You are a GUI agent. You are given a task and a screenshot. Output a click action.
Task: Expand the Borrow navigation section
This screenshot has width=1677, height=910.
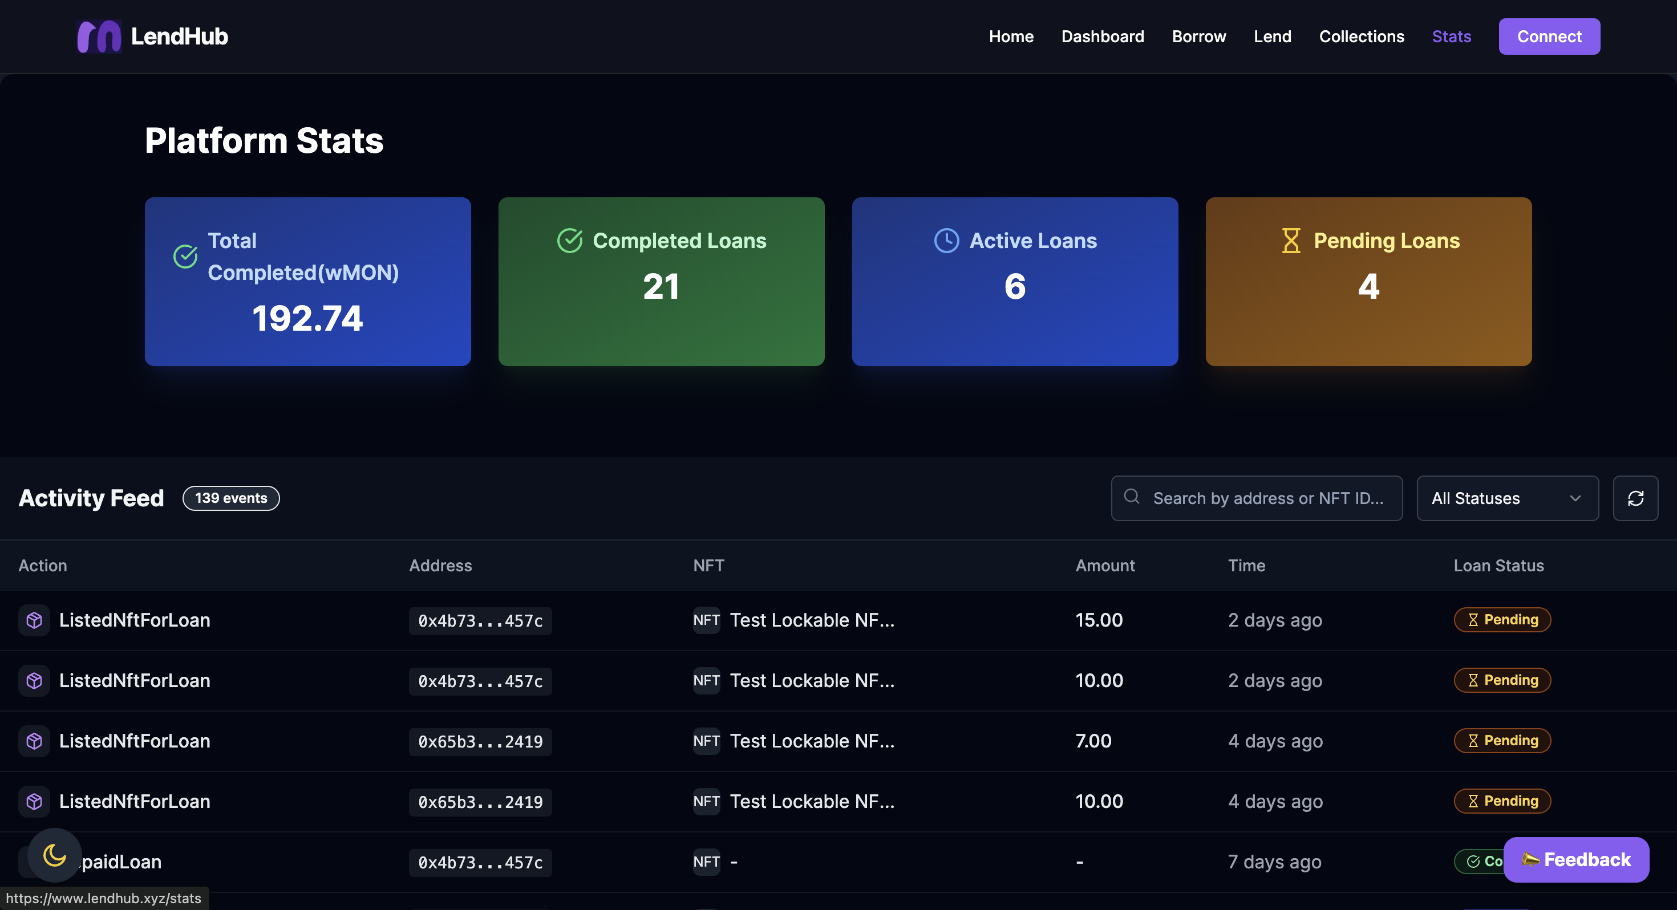(1198, 36)
